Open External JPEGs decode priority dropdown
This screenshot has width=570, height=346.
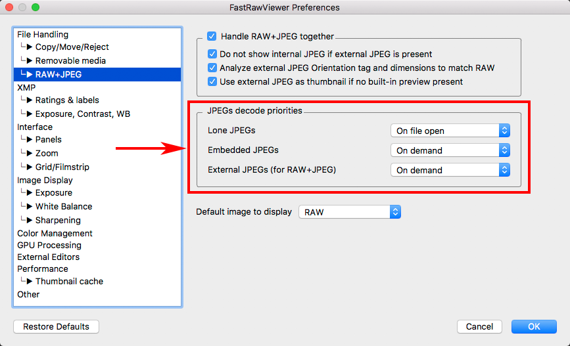click(x=450, y=170)
